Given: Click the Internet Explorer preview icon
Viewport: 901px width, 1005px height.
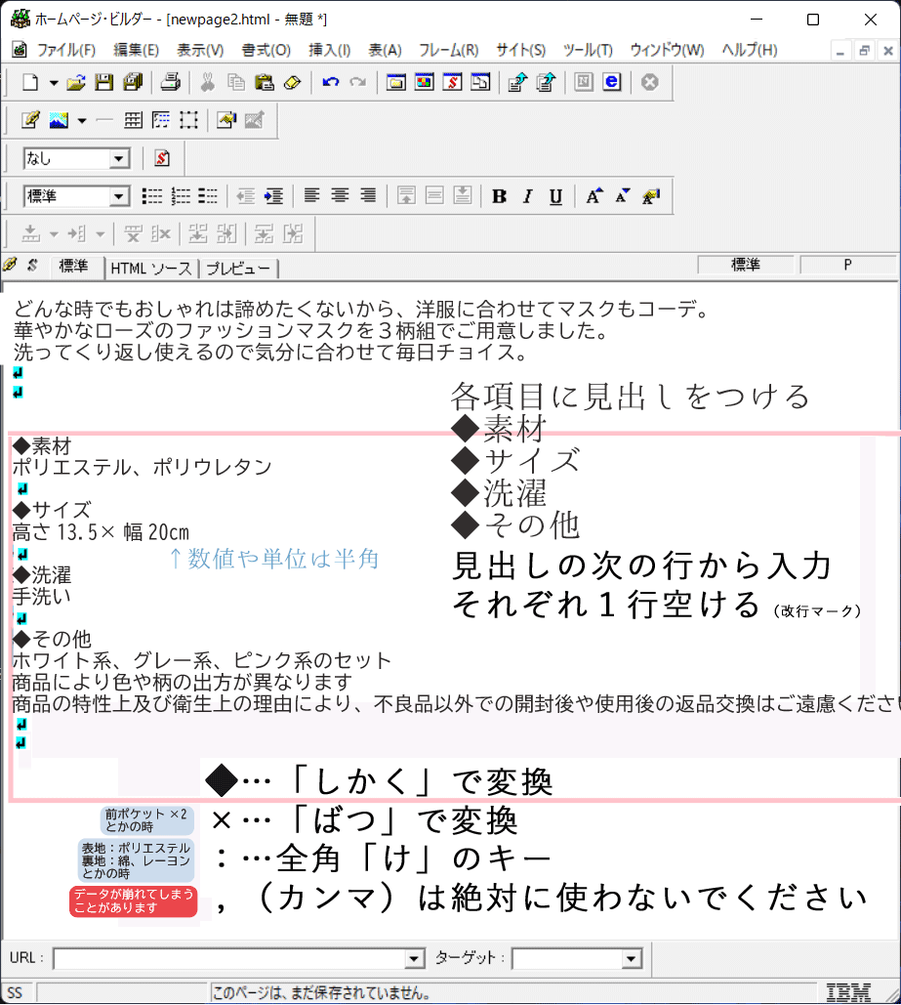Looking at the screenshot, I should coord(611,83).
